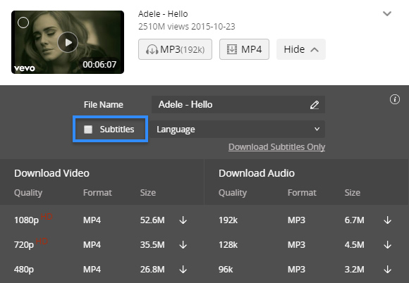Collapse the video entry using top-right chevron

(x=387, y=13)
